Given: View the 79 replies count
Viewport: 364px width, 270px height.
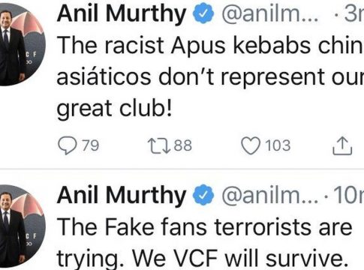Looking at the screenshot, I should (x=91, y=145).
